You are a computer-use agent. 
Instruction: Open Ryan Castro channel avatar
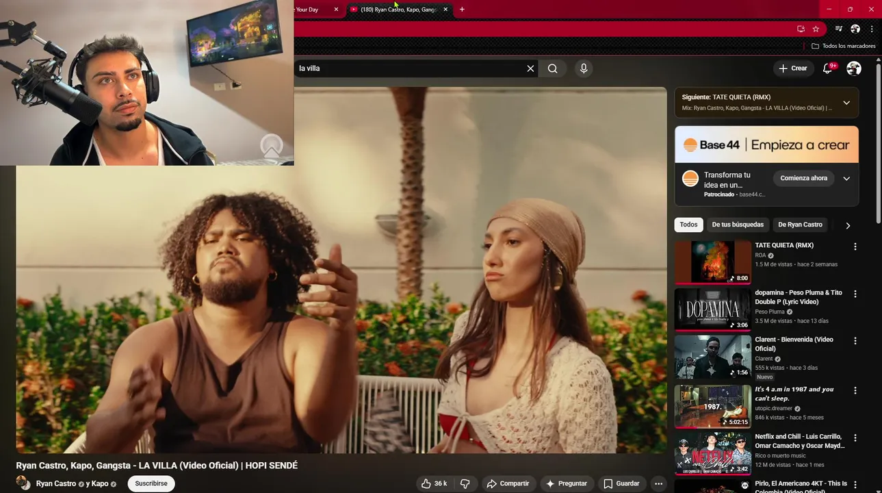23,483
